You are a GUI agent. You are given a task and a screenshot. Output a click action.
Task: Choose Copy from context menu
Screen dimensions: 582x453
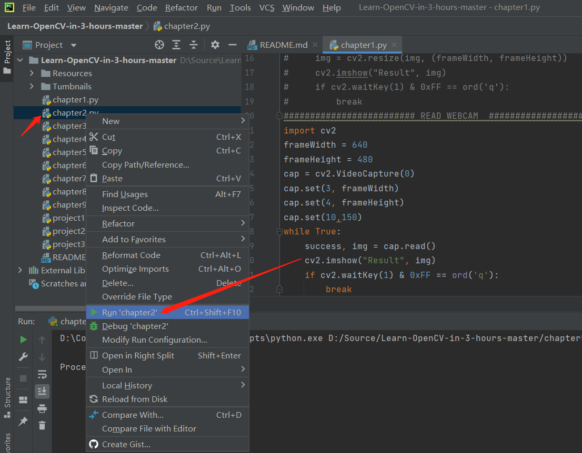(x=167, y=151)
